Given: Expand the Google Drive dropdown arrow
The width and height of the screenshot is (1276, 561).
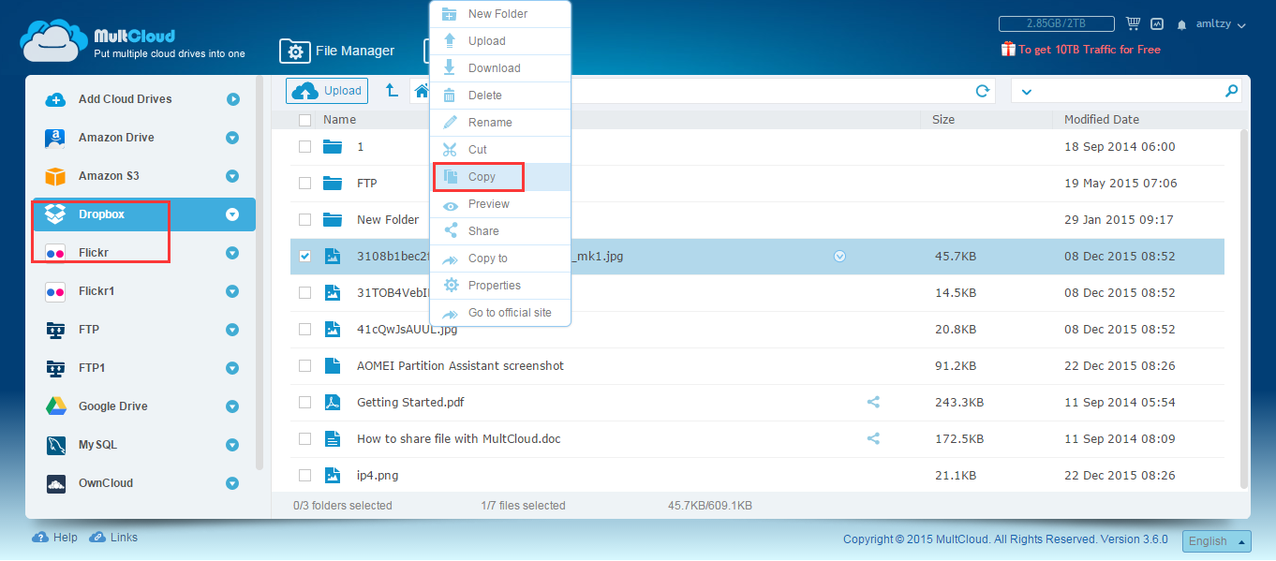Looking at the screenshot, I should [232, 406].
